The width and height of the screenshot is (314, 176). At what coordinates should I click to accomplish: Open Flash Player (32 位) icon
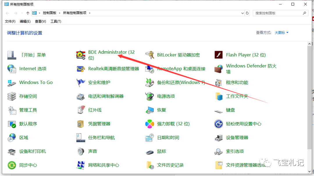(x=218, y=55)
